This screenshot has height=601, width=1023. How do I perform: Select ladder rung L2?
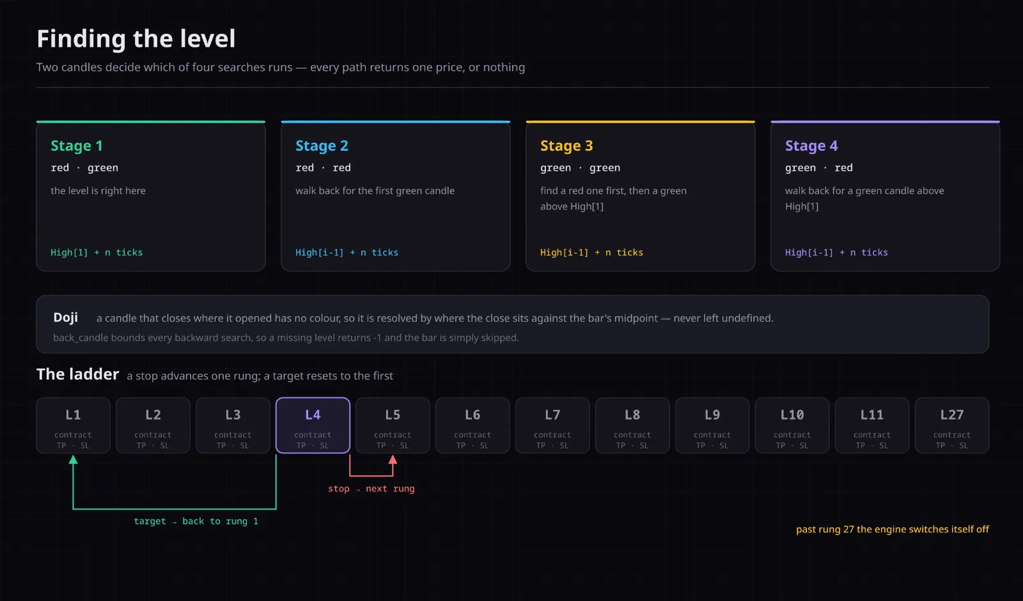tap(153, 425)
